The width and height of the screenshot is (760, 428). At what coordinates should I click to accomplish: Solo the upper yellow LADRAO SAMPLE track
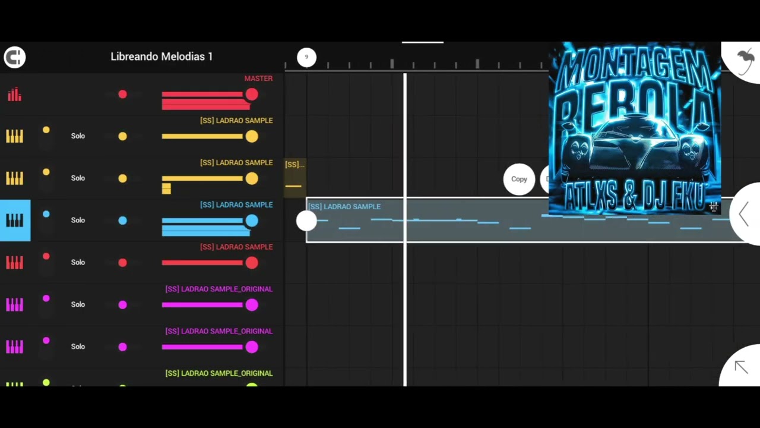pyautogui.click(x=78, y=136)
